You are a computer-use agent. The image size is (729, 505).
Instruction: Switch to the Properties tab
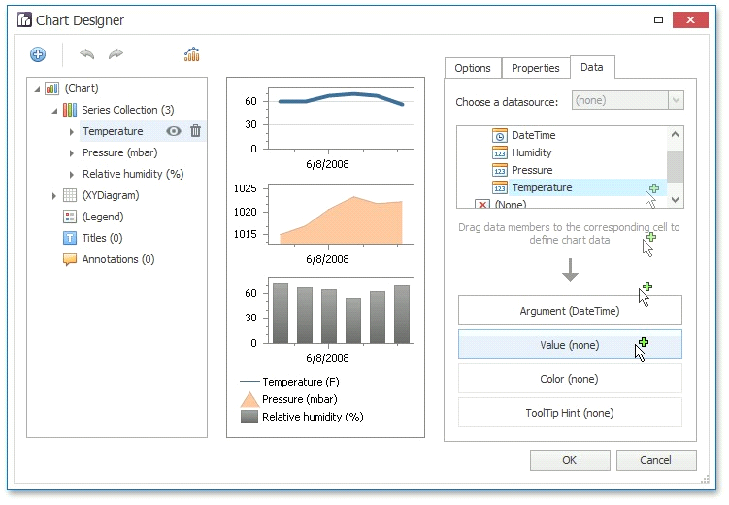535,68
